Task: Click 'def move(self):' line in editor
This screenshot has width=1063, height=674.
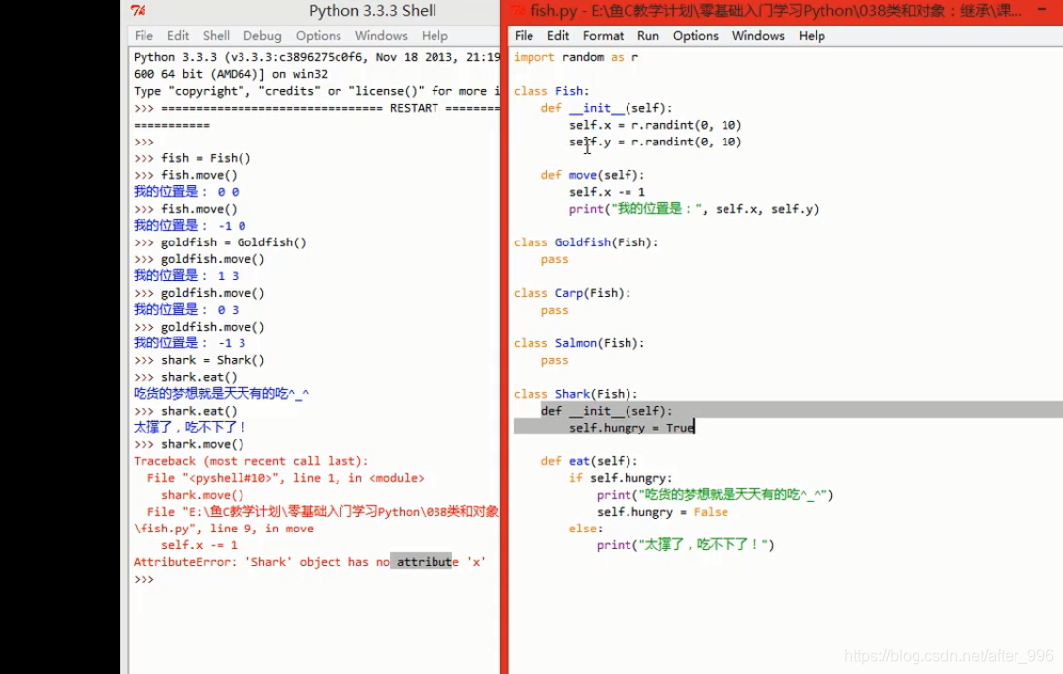Action: (x=593, y=175)
